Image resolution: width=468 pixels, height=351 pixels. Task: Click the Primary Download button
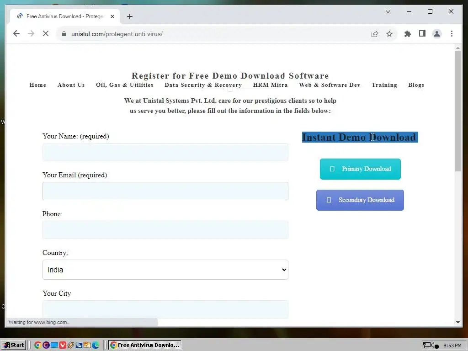pyautogui.click(x=360, y=169)
